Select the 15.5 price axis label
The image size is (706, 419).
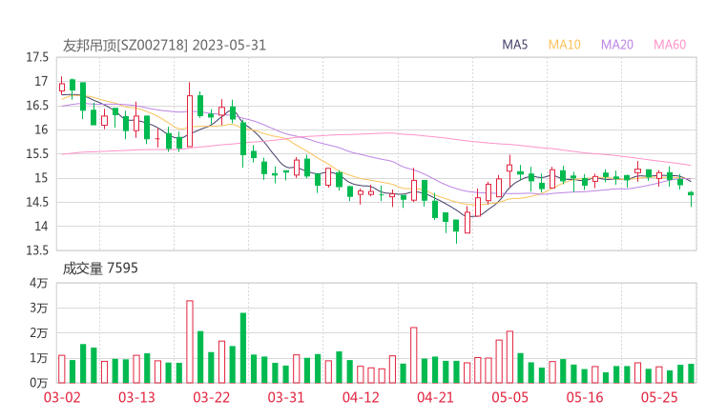coord(37,153)
